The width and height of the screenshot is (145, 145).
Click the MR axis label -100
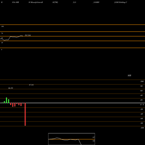coord(142,128)
